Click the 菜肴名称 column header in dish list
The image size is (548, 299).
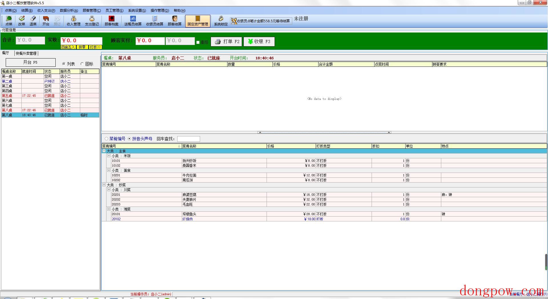point(224,146)
